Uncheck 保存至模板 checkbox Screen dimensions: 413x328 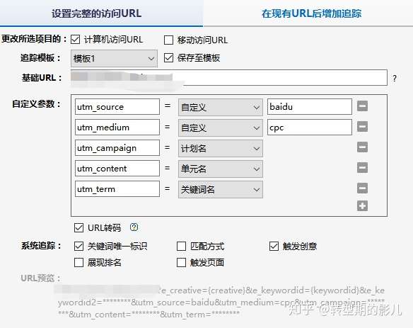pos(168,58)
